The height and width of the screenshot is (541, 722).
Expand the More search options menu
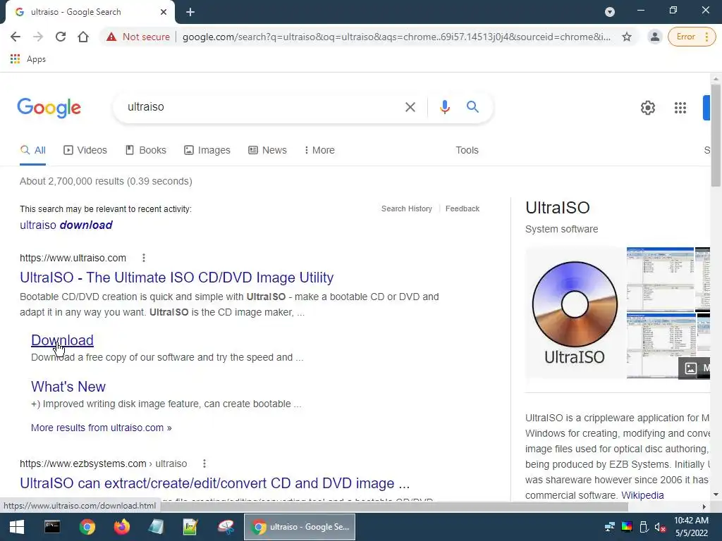click(319, 151)
